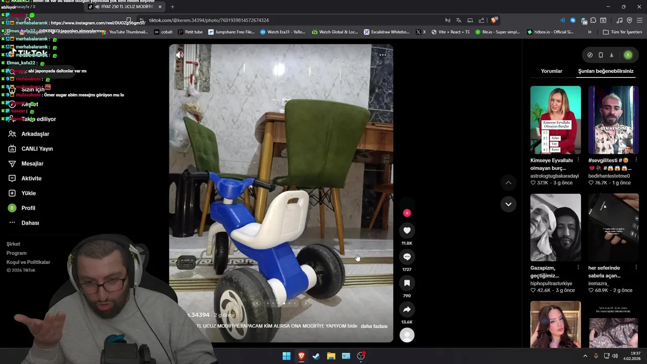
Task: Open a new browser tab with plus
Action: 172,7
